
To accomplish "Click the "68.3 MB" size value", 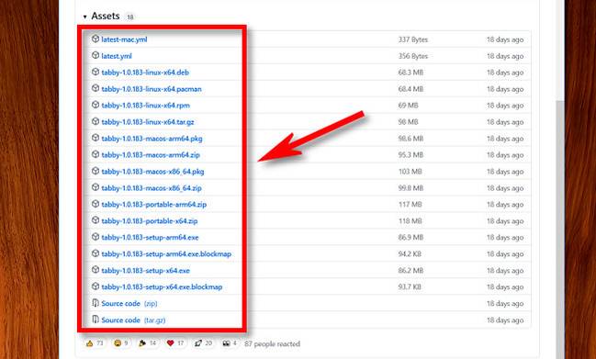I will point(410,73).
